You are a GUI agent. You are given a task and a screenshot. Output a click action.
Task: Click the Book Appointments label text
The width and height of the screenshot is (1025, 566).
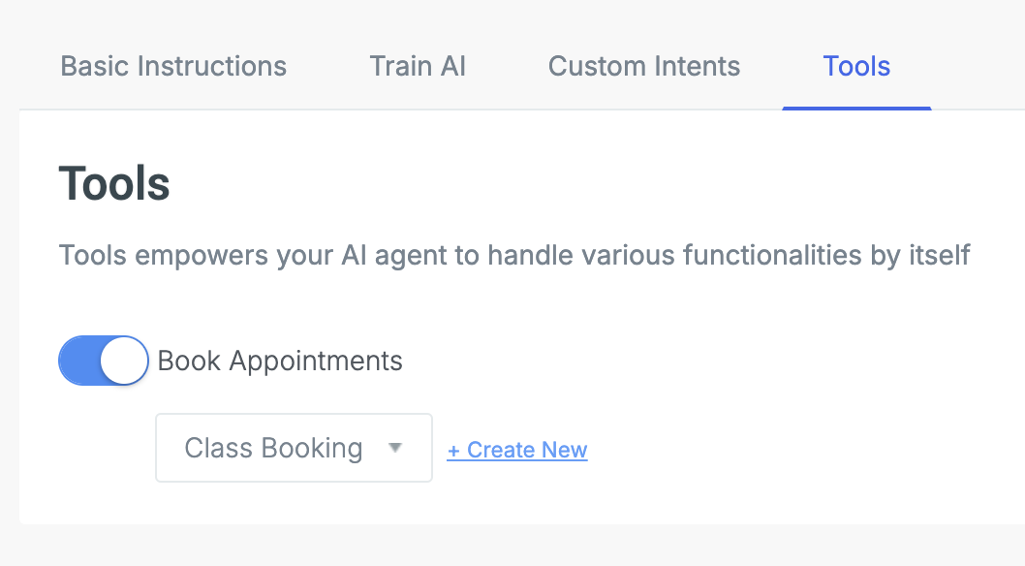coord(280,362)
